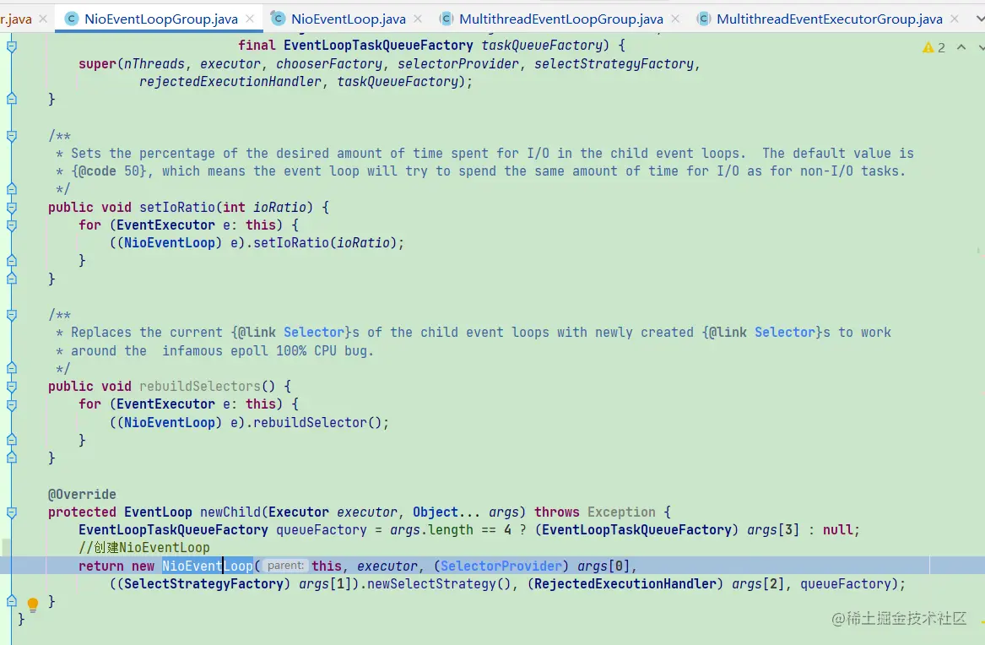Open the hidden tabs dropdown arrow

979,19
